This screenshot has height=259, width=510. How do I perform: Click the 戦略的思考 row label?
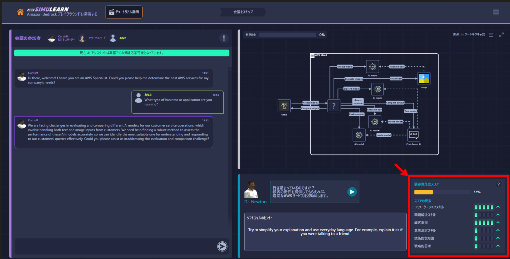pos(422,246)
